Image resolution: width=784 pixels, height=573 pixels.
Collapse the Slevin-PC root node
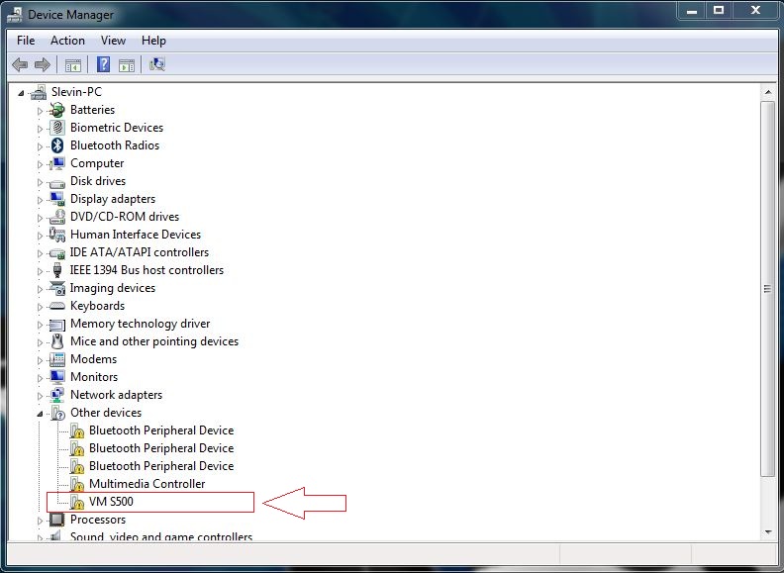pyautogui.click(x=21, y=93)
